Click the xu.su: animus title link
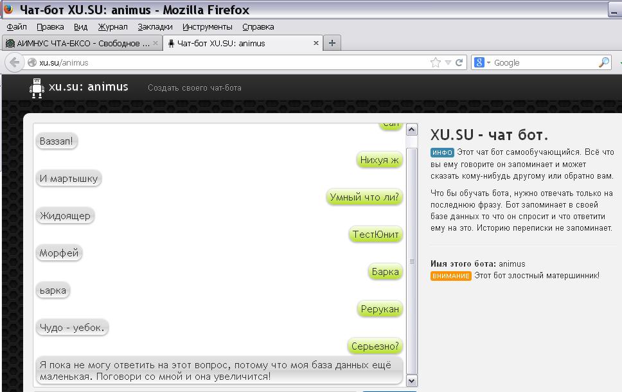This screenshot has height=392, width=622. coord(88,87)
